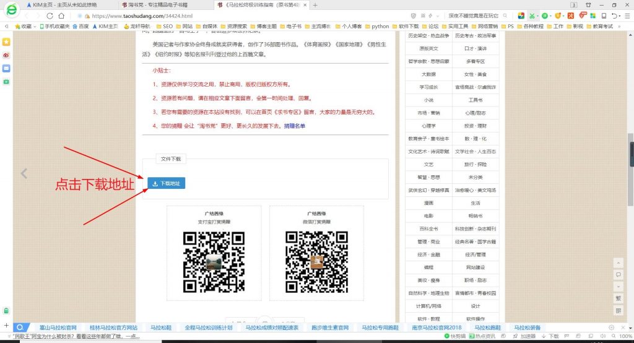This screenshot has height=343, width=634.
Task: Open the 龙轩导航 bookmark
Action: (137, 26)
